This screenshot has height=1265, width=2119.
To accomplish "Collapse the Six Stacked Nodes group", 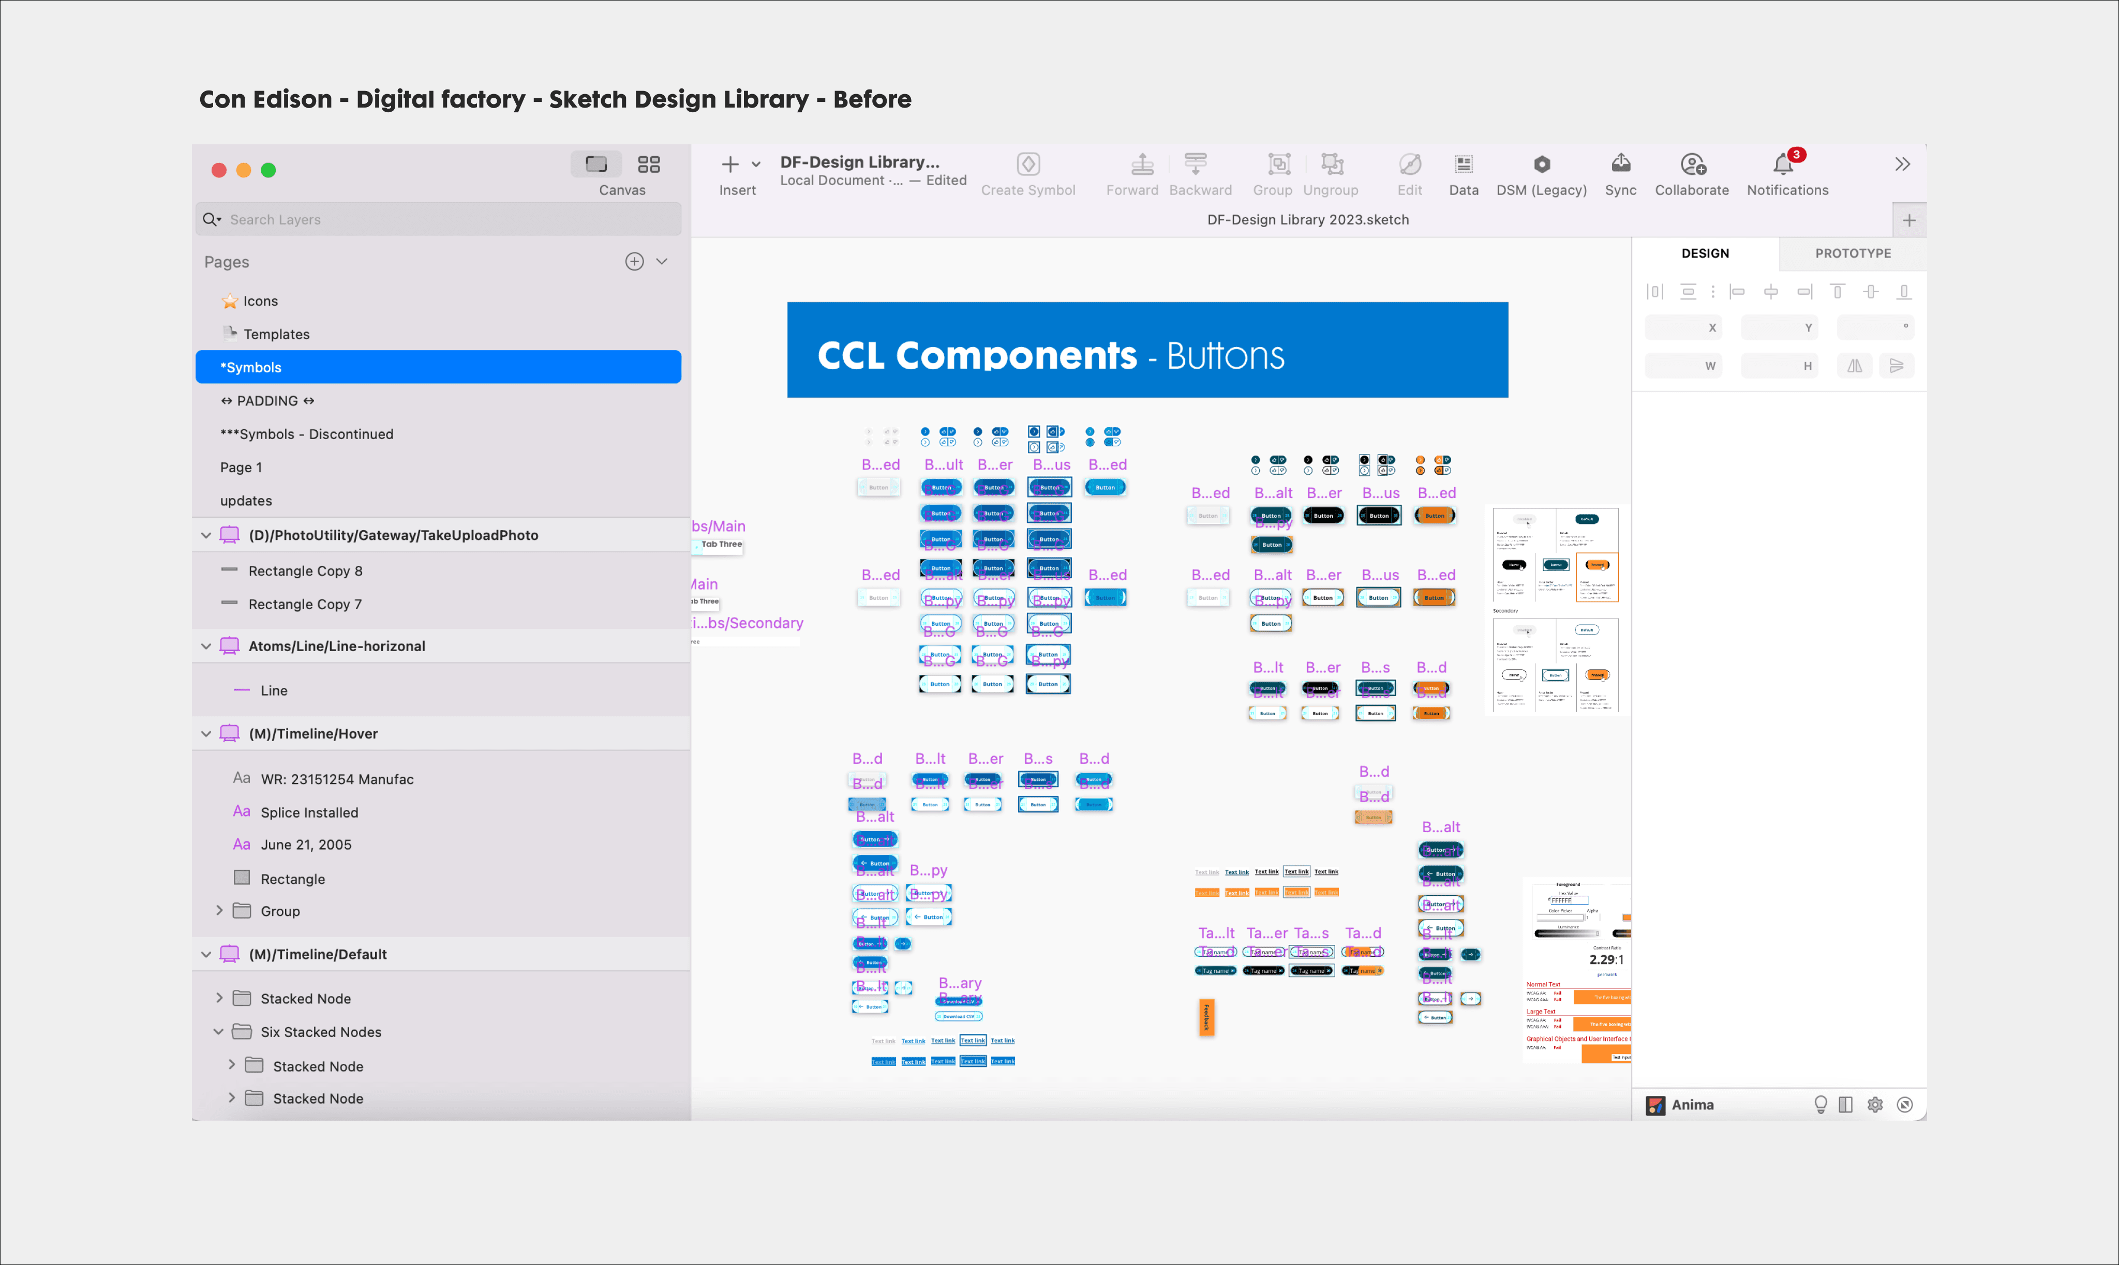I will pyautogui.click(x=219, y=1031).
